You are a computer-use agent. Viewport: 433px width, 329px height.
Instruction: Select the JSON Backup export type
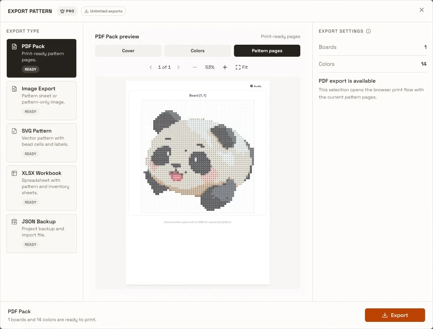41,233
